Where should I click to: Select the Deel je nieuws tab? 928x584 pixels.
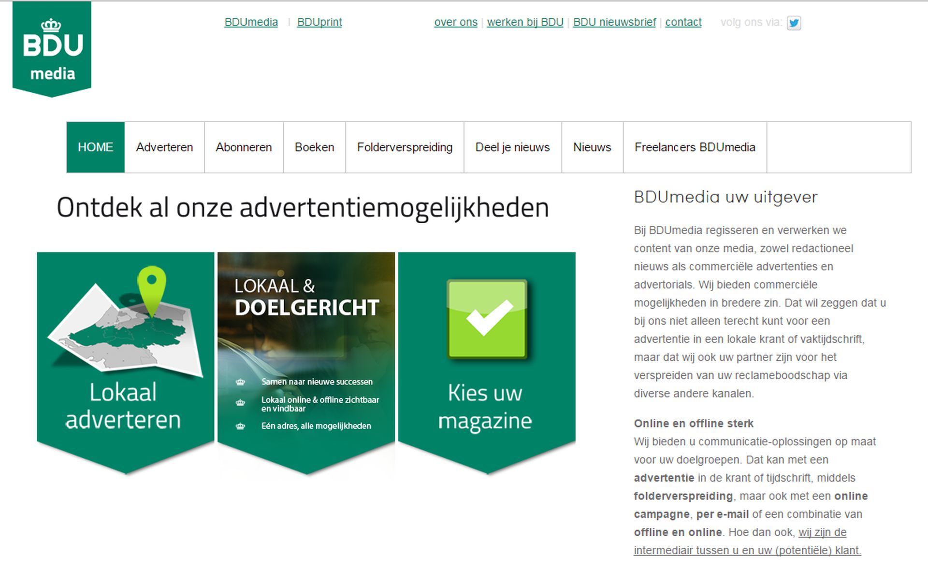pos(512,147)
